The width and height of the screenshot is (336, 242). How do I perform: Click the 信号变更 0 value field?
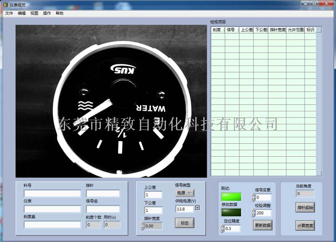263,197
